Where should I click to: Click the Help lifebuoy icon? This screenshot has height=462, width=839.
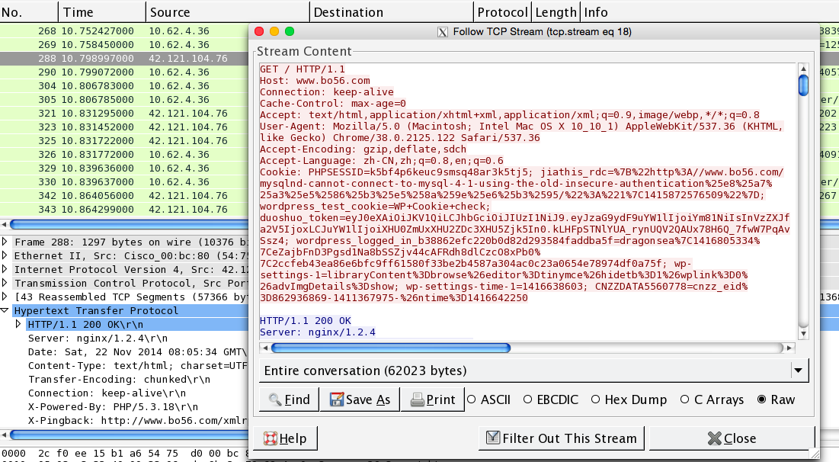[271, 438]
